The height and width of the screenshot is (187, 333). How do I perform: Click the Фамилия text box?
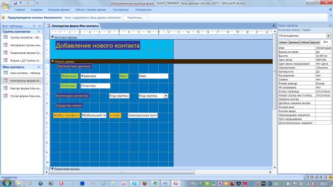[x=95, y=76]
